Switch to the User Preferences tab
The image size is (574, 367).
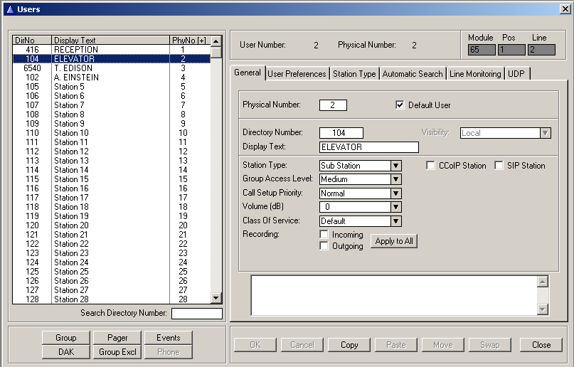click(297, 74)
